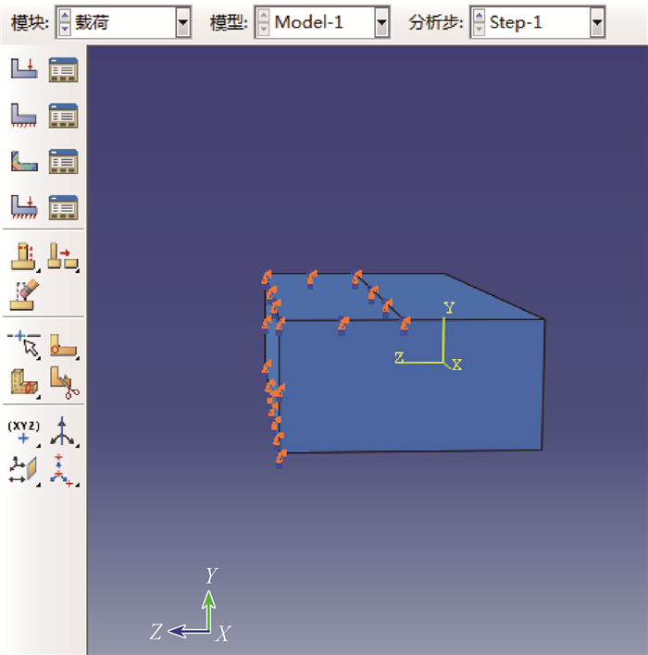Screen dimensions: 648x655
Task: Select the Create Datum CSYS tool
Action: click(x=63, y=432)
